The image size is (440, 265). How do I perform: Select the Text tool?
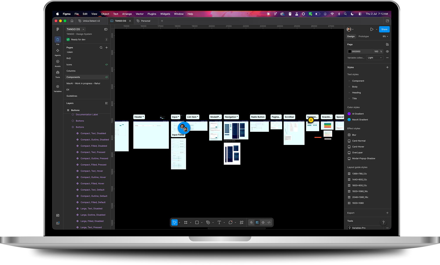(x=219, y=223)
